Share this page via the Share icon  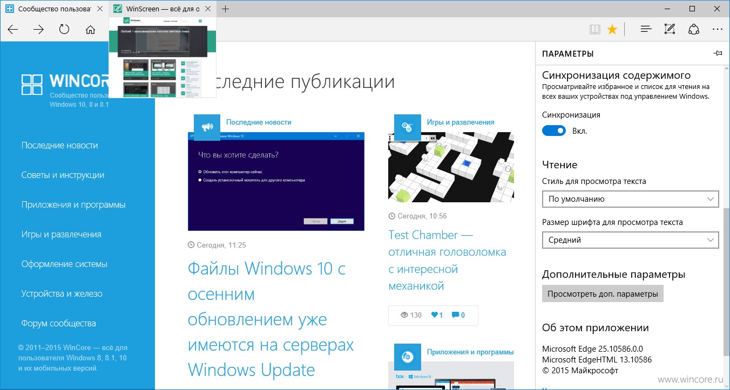[694, 30]
